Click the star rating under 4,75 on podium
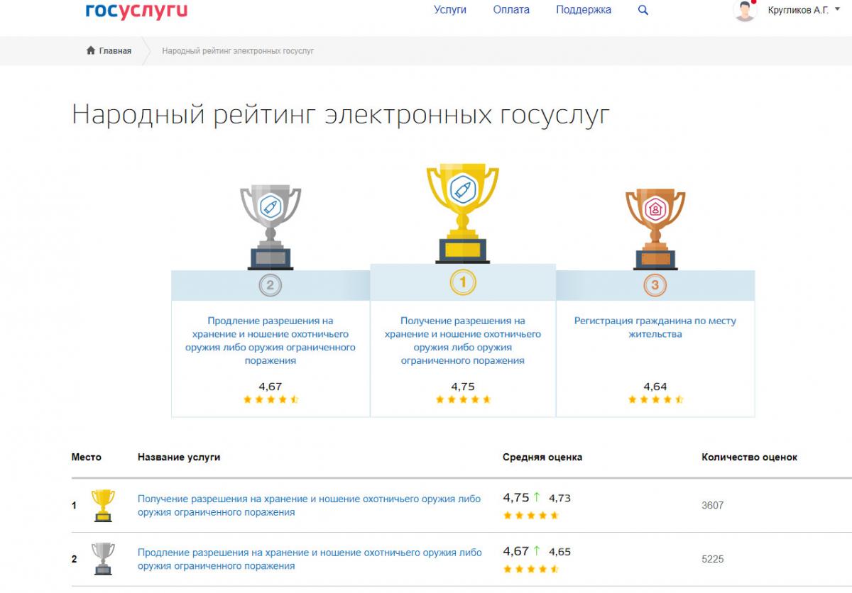 [463, 400]
